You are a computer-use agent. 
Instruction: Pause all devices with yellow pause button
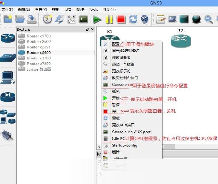pyautogui.click(x=109, y=19)
